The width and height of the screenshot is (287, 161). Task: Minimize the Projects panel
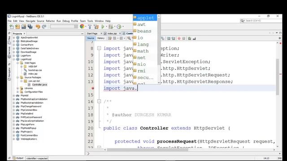[x=82, y=34]
